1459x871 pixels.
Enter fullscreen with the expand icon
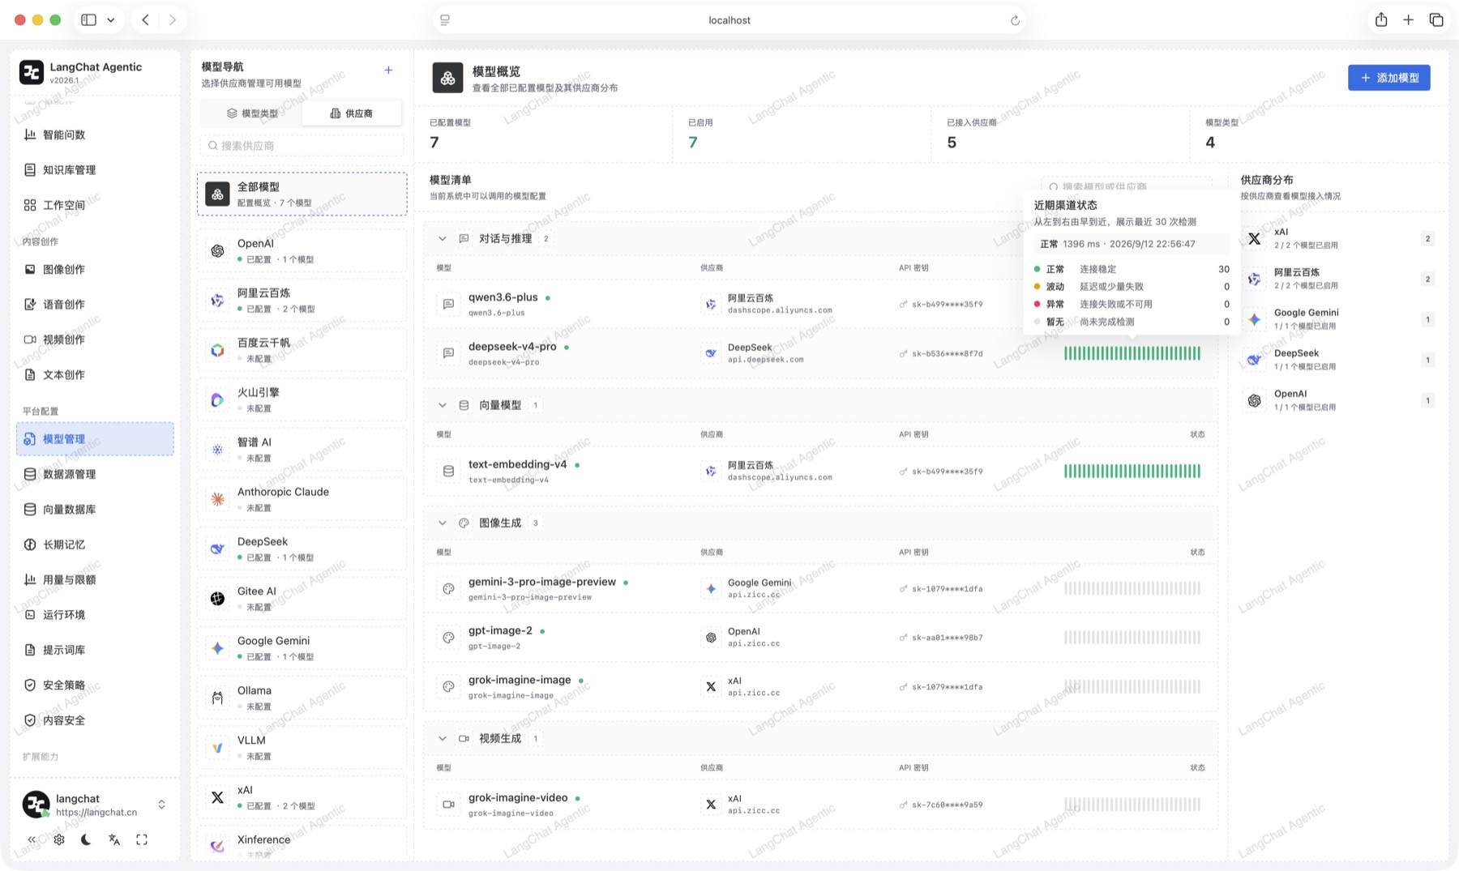tap(142, 840)
